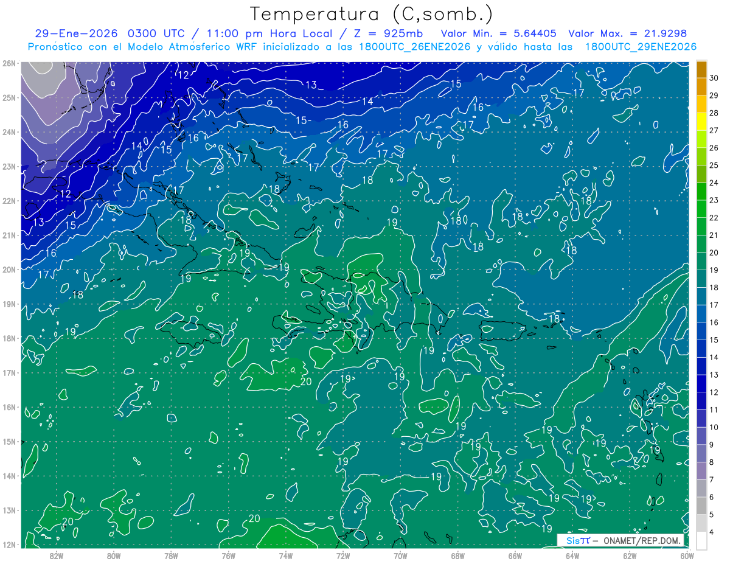Click the '72W' longitude axis label
This screenshot has width=730, height=564.
point(343,555)
